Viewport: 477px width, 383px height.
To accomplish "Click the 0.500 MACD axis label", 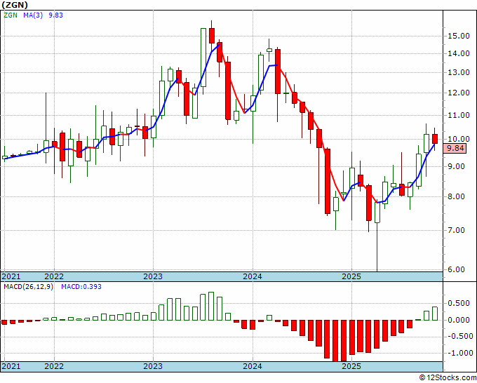I will (x=459, y=303).
